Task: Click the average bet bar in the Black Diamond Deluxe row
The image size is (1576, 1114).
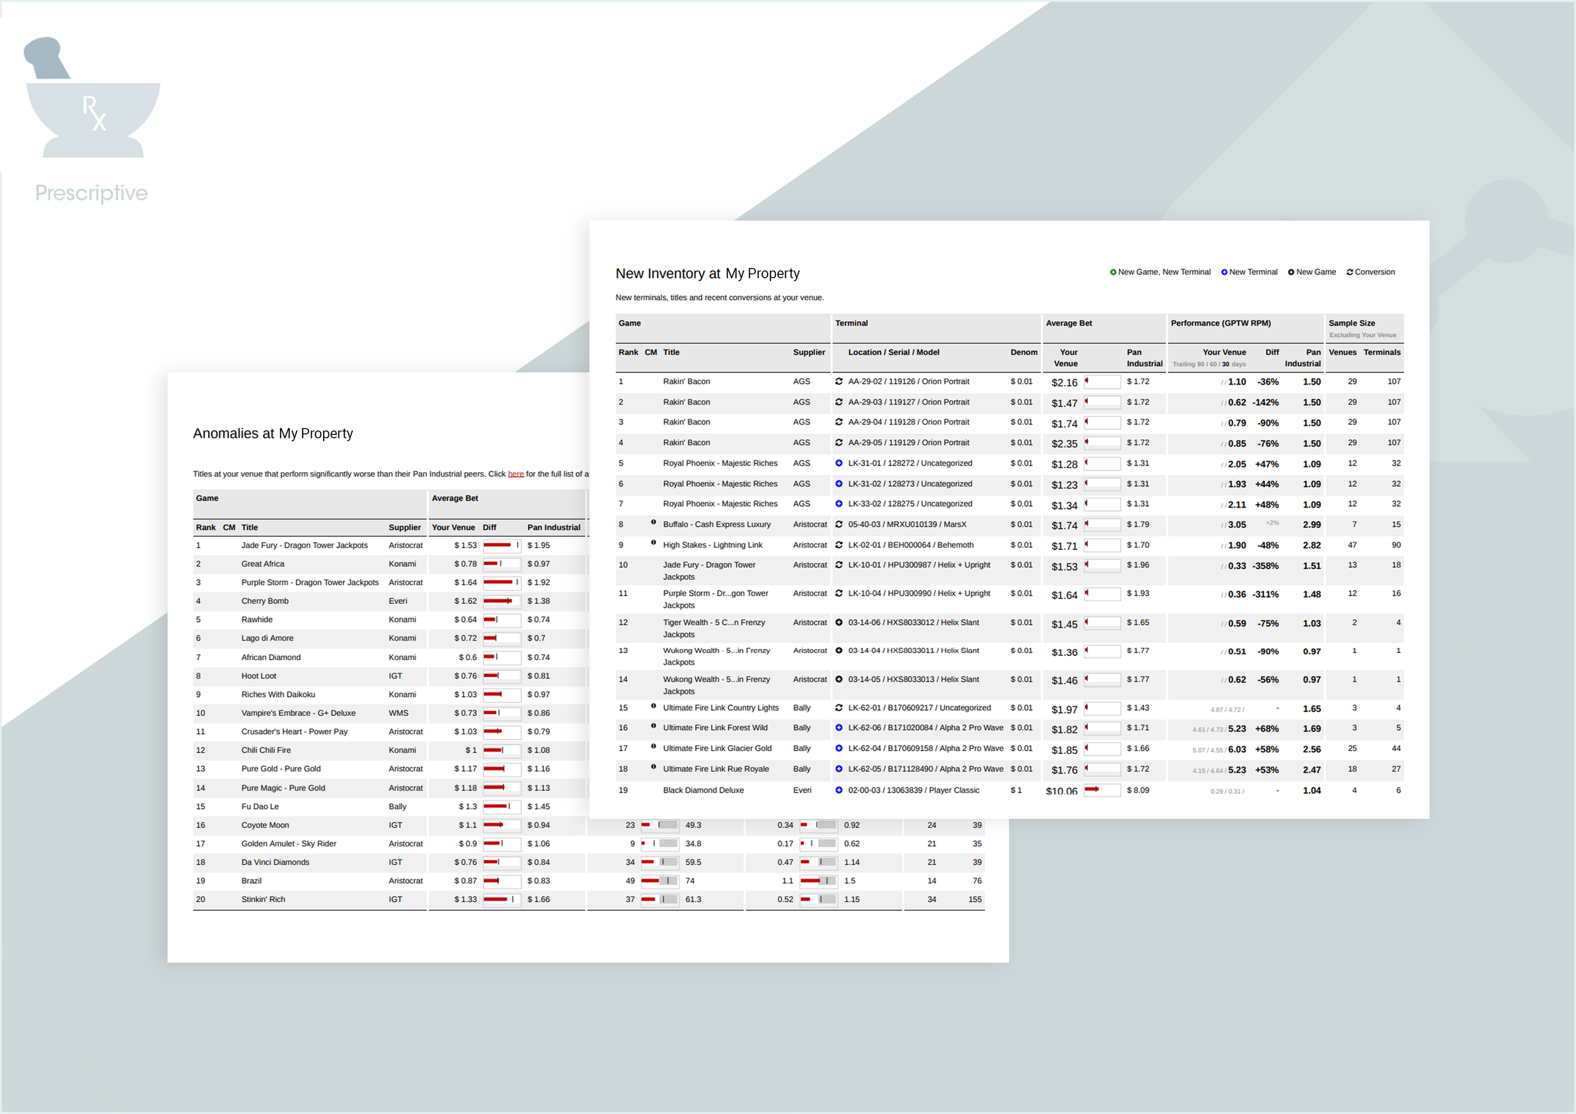Action: coord(1102,790)
